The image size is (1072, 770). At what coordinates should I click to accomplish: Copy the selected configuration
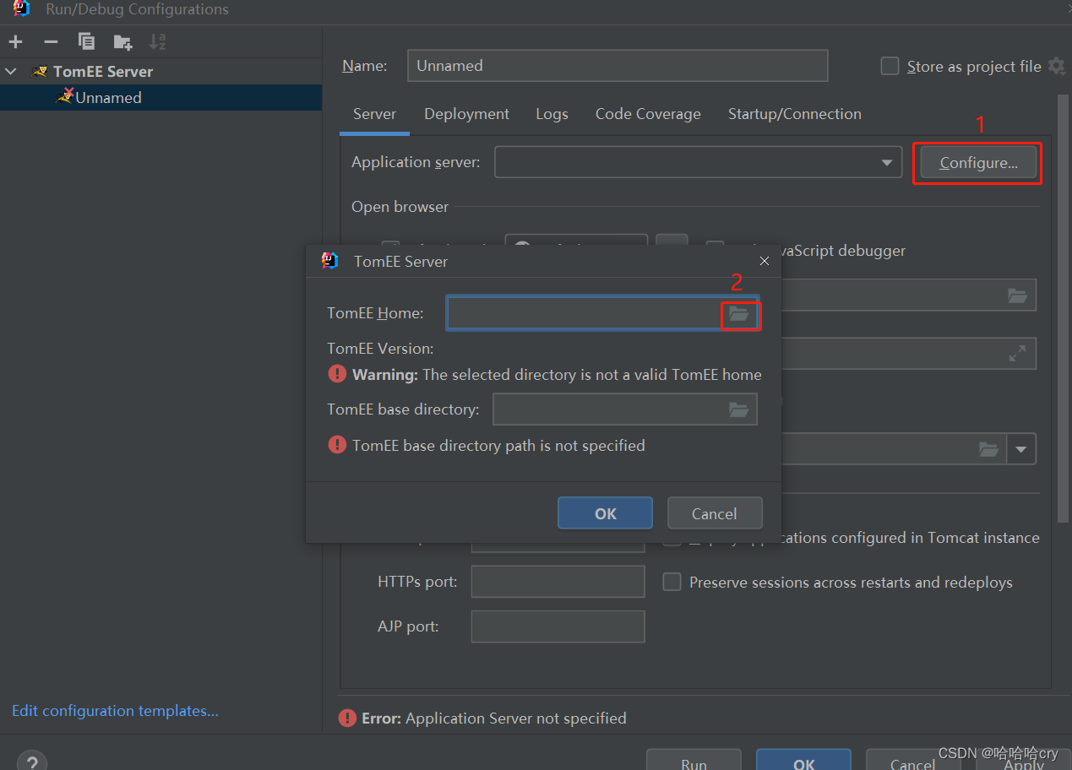(86, 41)
